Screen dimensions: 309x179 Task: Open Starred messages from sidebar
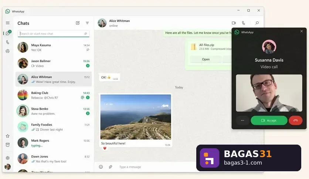pyautogui.click(x=8, y=136)
